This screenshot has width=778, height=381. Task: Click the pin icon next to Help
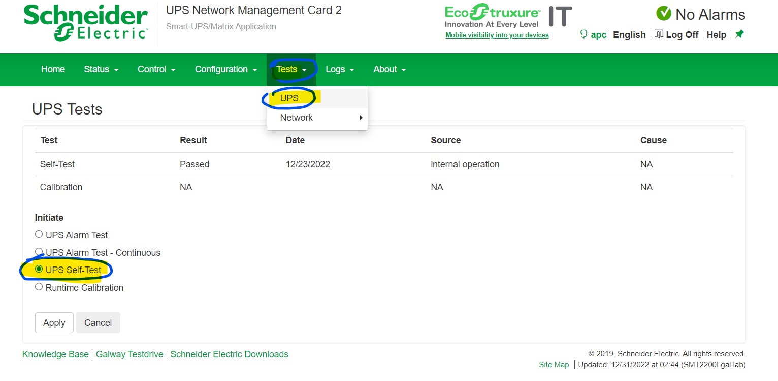point(739,34)
